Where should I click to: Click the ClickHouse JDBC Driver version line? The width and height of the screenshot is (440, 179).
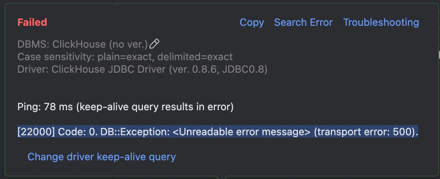click(142, 70)
